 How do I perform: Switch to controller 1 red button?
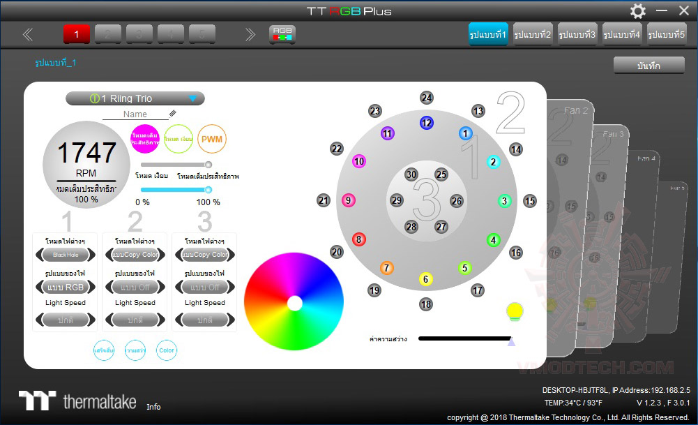(x=77, y=34)
